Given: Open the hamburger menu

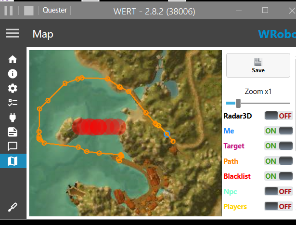Looking at the screenshot, I should pos(13,33).
